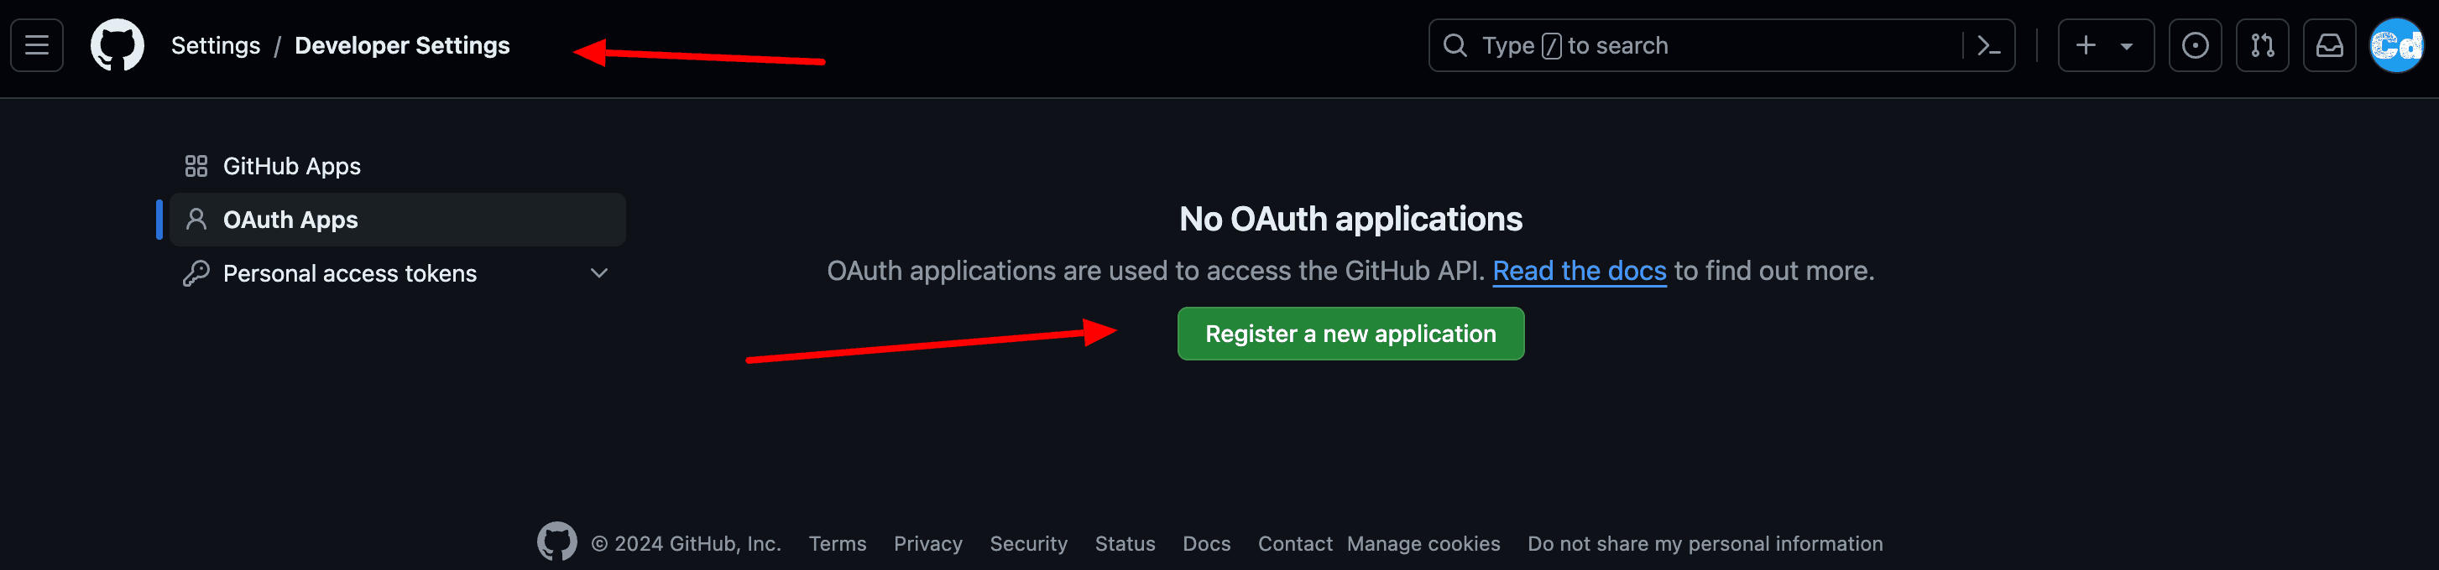Click the GitHub logo in header
The height and width of the screenshot is (570, 2439).
(118, 45)
